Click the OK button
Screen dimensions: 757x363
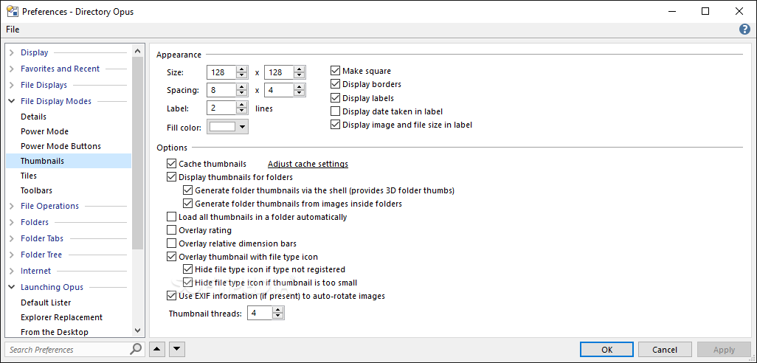coord(607,350)
